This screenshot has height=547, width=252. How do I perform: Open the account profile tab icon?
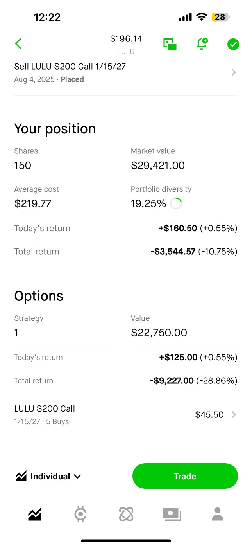(x=218, y=514)
